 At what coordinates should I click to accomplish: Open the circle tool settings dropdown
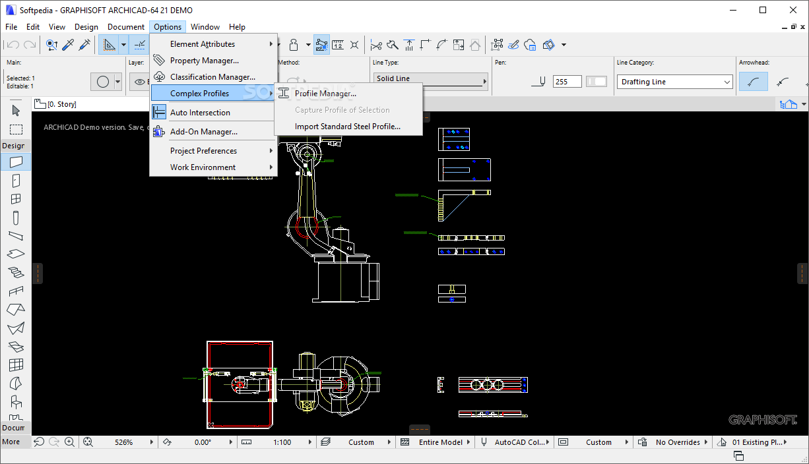pos(118,82)
